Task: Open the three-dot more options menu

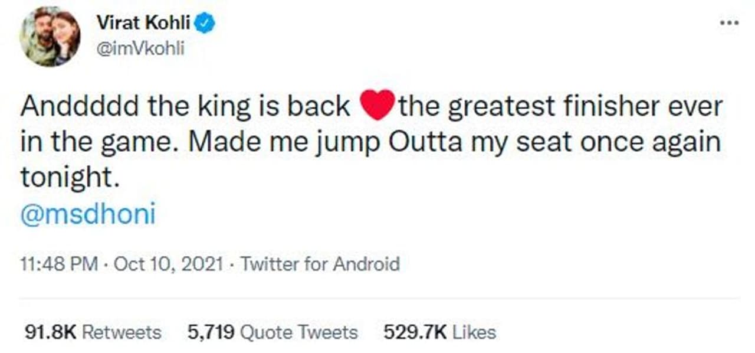Action: click(x=729, y=23)
